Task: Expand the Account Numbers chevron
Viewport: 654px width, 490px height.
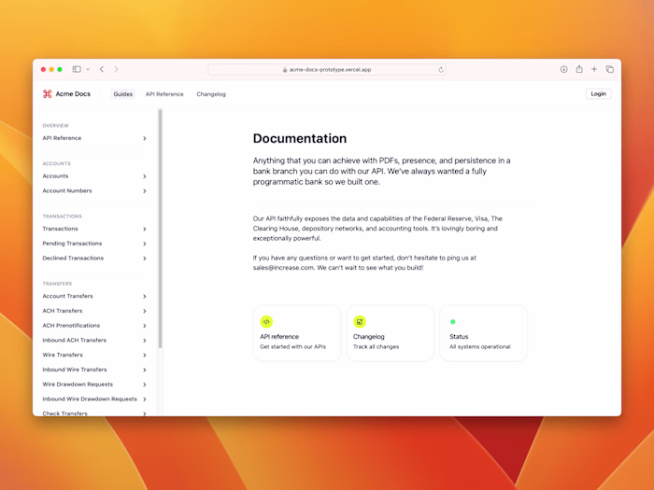Action: coord(144,190)
